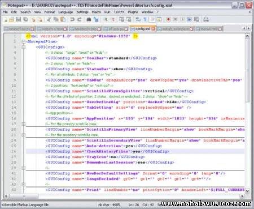The image size is (254, 209).
Task: Switch to the config.xml tab
Action: tap(142, 29)
